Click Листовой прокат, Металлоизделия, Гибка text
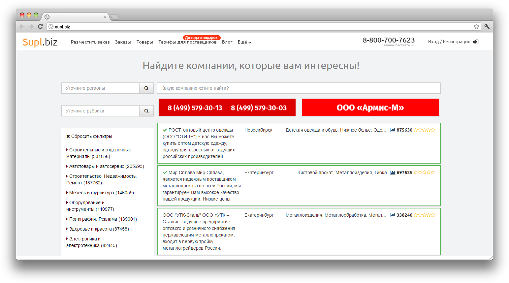Image resolution: width=509 pixels, height=283 pixels. (342, 173)
